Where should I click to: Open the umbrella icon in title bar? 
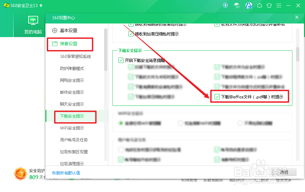pos(237,5)
